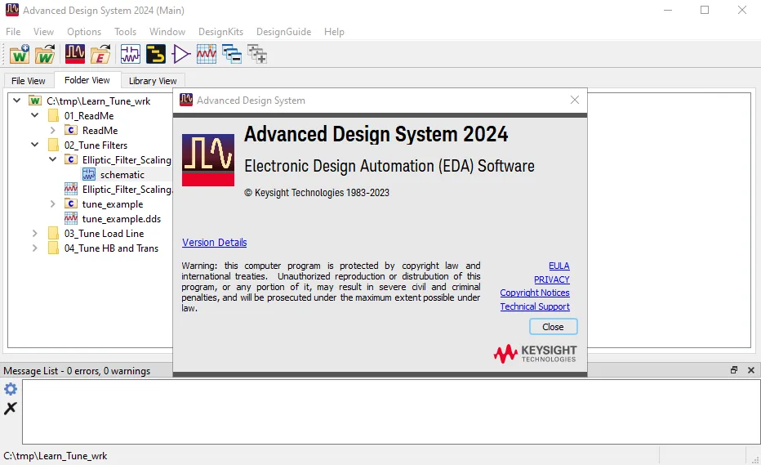Screen dimensions: 761x465
Task: Open the Help menu
Action: 335,32
